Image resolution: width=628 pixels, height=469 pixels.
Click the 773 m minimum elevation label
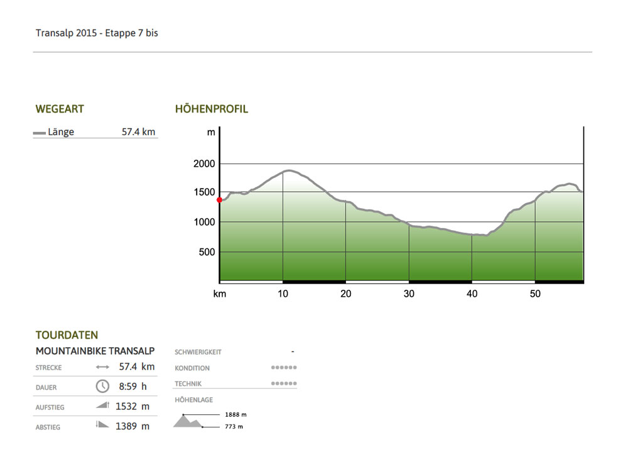coord(234,427)
